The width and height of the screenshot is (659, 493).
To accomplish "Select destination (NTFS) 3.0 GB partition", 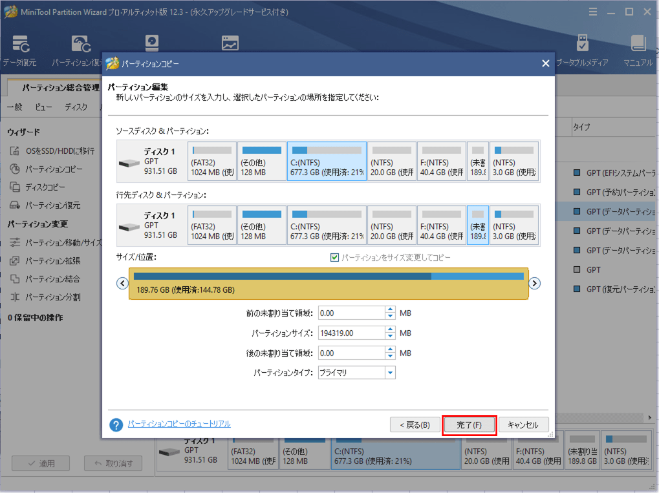I will coord(514,225).
